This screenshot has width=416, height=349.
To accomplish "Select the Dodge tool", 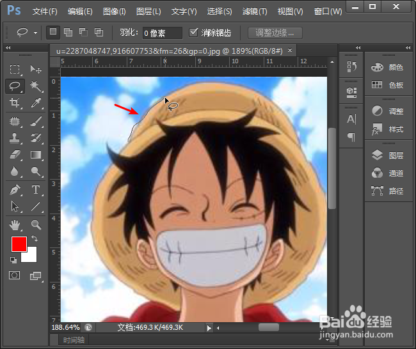I will tap(36, 171).
